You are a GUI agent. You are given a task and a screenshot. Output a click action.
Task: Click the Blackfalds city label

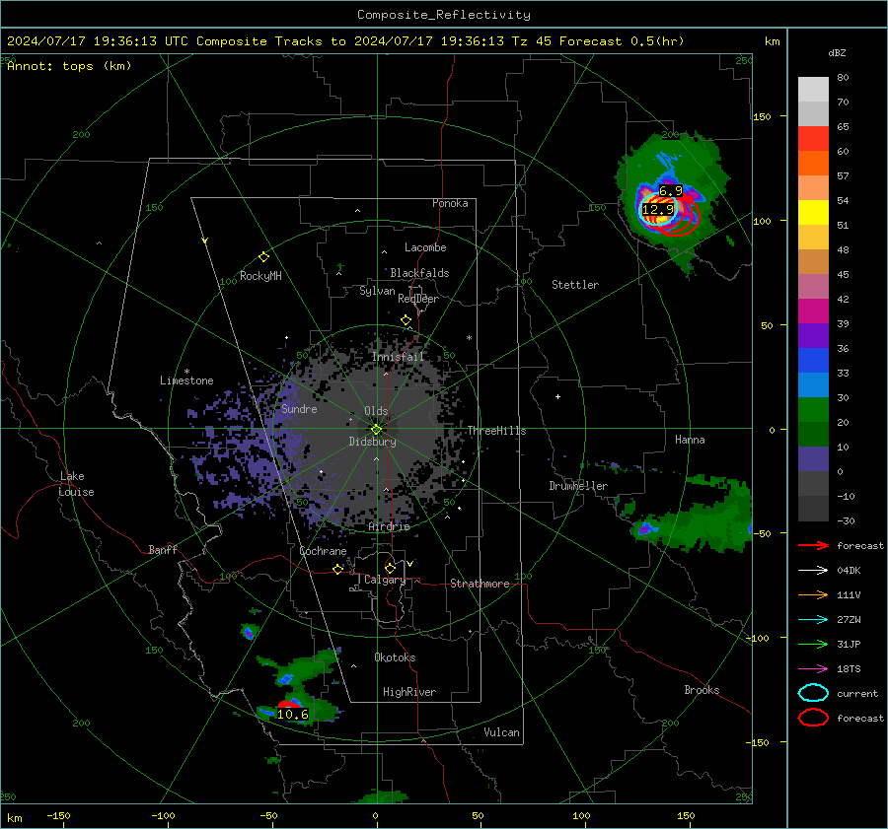pos(419,273)
